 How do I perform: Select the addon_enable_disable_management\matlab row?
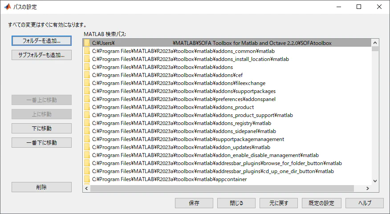tap(227, 155)
